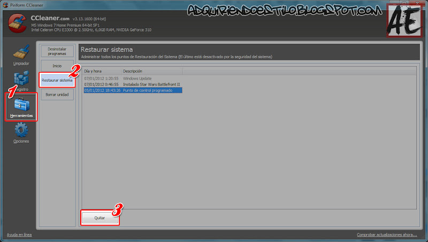Select Punto de control programado row
Screen dimensions: 428x242
pos(133,90)
